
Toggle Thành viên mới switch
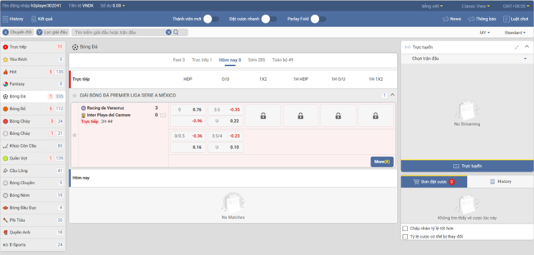(211, 19)
